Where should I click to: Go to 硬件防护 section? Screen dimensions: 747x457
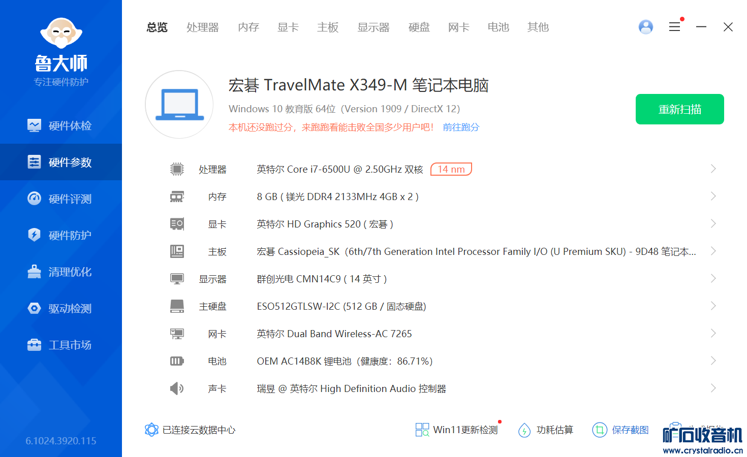click(61, 235)
